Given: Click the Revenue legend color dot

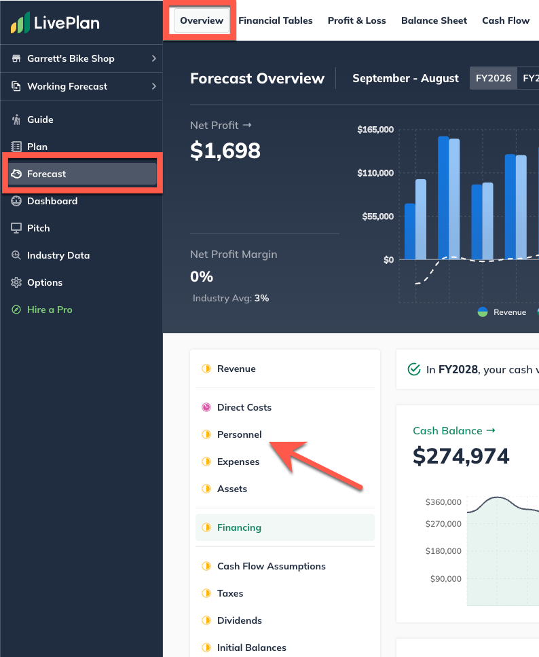Looking at the screenshot, I should tap(483, 312).
